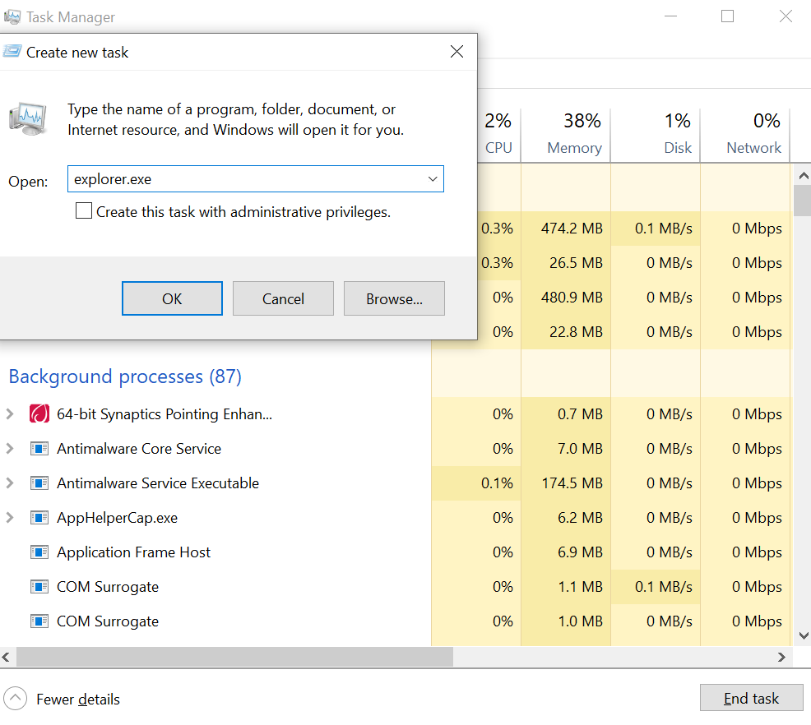
Task: Maximize the Task Manager window
Action: coord(727,16)
